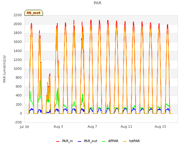
Task: Click the blue PAR_out legend swatch
Action: click(x=80, y=141)
